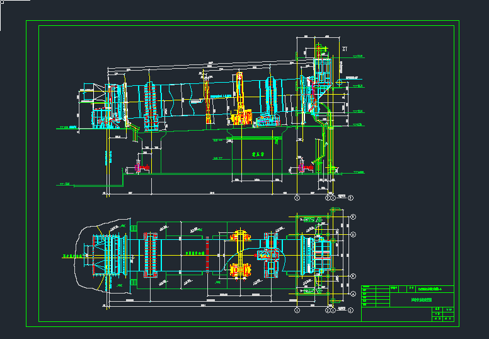Select grid bubble 1 below the elevation view
Image resolution: width=489 pixels, height=339 pixels.
(297, 198)
